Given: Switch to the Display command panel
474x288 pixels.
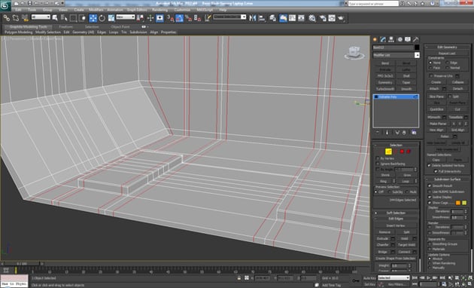Looking at the screenshot, I should pyautogui.click(x=408, y=39).
